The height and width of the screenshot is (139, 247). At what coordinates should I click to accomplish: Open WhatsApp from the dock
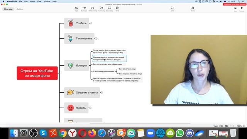pyautogui.click(x=180, y=133)
